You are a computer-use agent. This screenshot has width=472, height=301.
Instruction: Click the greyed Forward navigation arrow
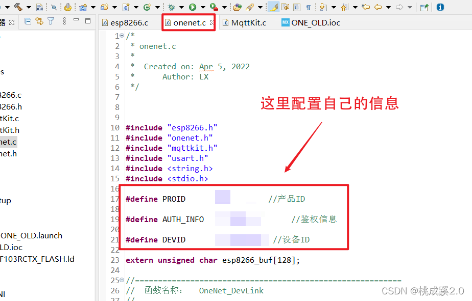tap(399, 7)
